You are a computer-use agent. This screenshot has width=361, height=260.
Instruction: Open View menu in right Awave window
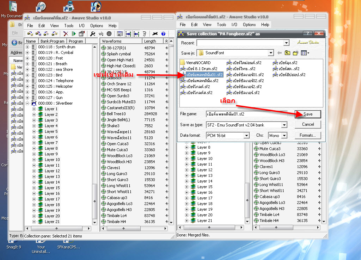click(207, 25)
